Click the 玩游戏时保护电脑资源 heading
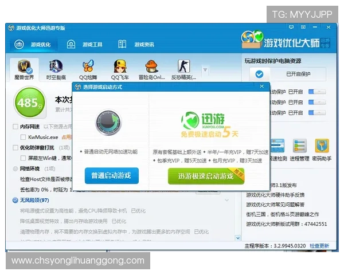This screenshot has height=275, width=344. pos(273,61)
